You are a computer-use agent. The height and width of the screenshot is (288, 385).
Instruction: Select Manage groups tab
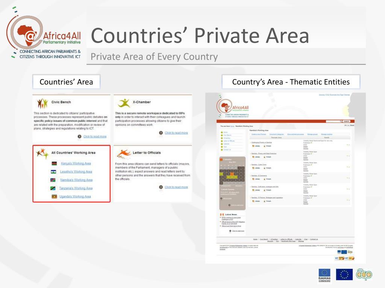312,134
